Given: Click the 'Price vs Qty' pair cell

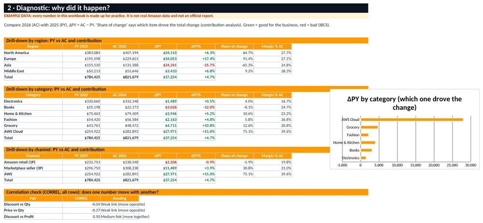Looking at the screenshot, I should [x=33, y=210].
